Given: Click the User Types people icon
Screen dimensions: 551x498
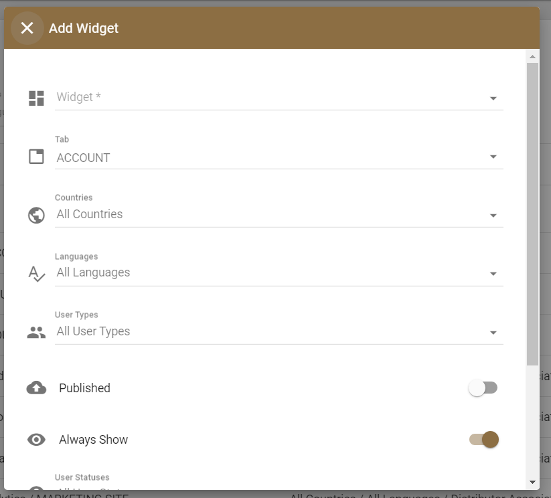Looking at the screenshot, I should [x=36, y=332].
